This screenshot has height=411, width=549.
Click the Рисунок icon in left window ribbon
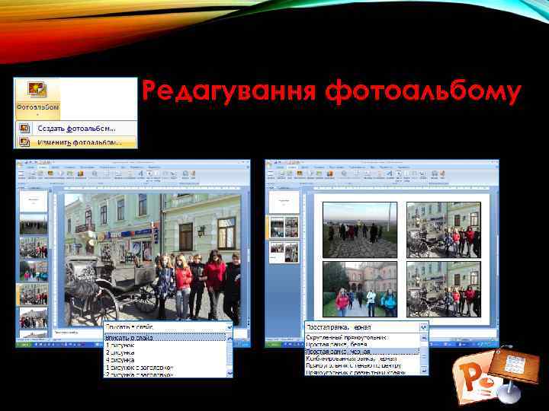click(32, 174)
